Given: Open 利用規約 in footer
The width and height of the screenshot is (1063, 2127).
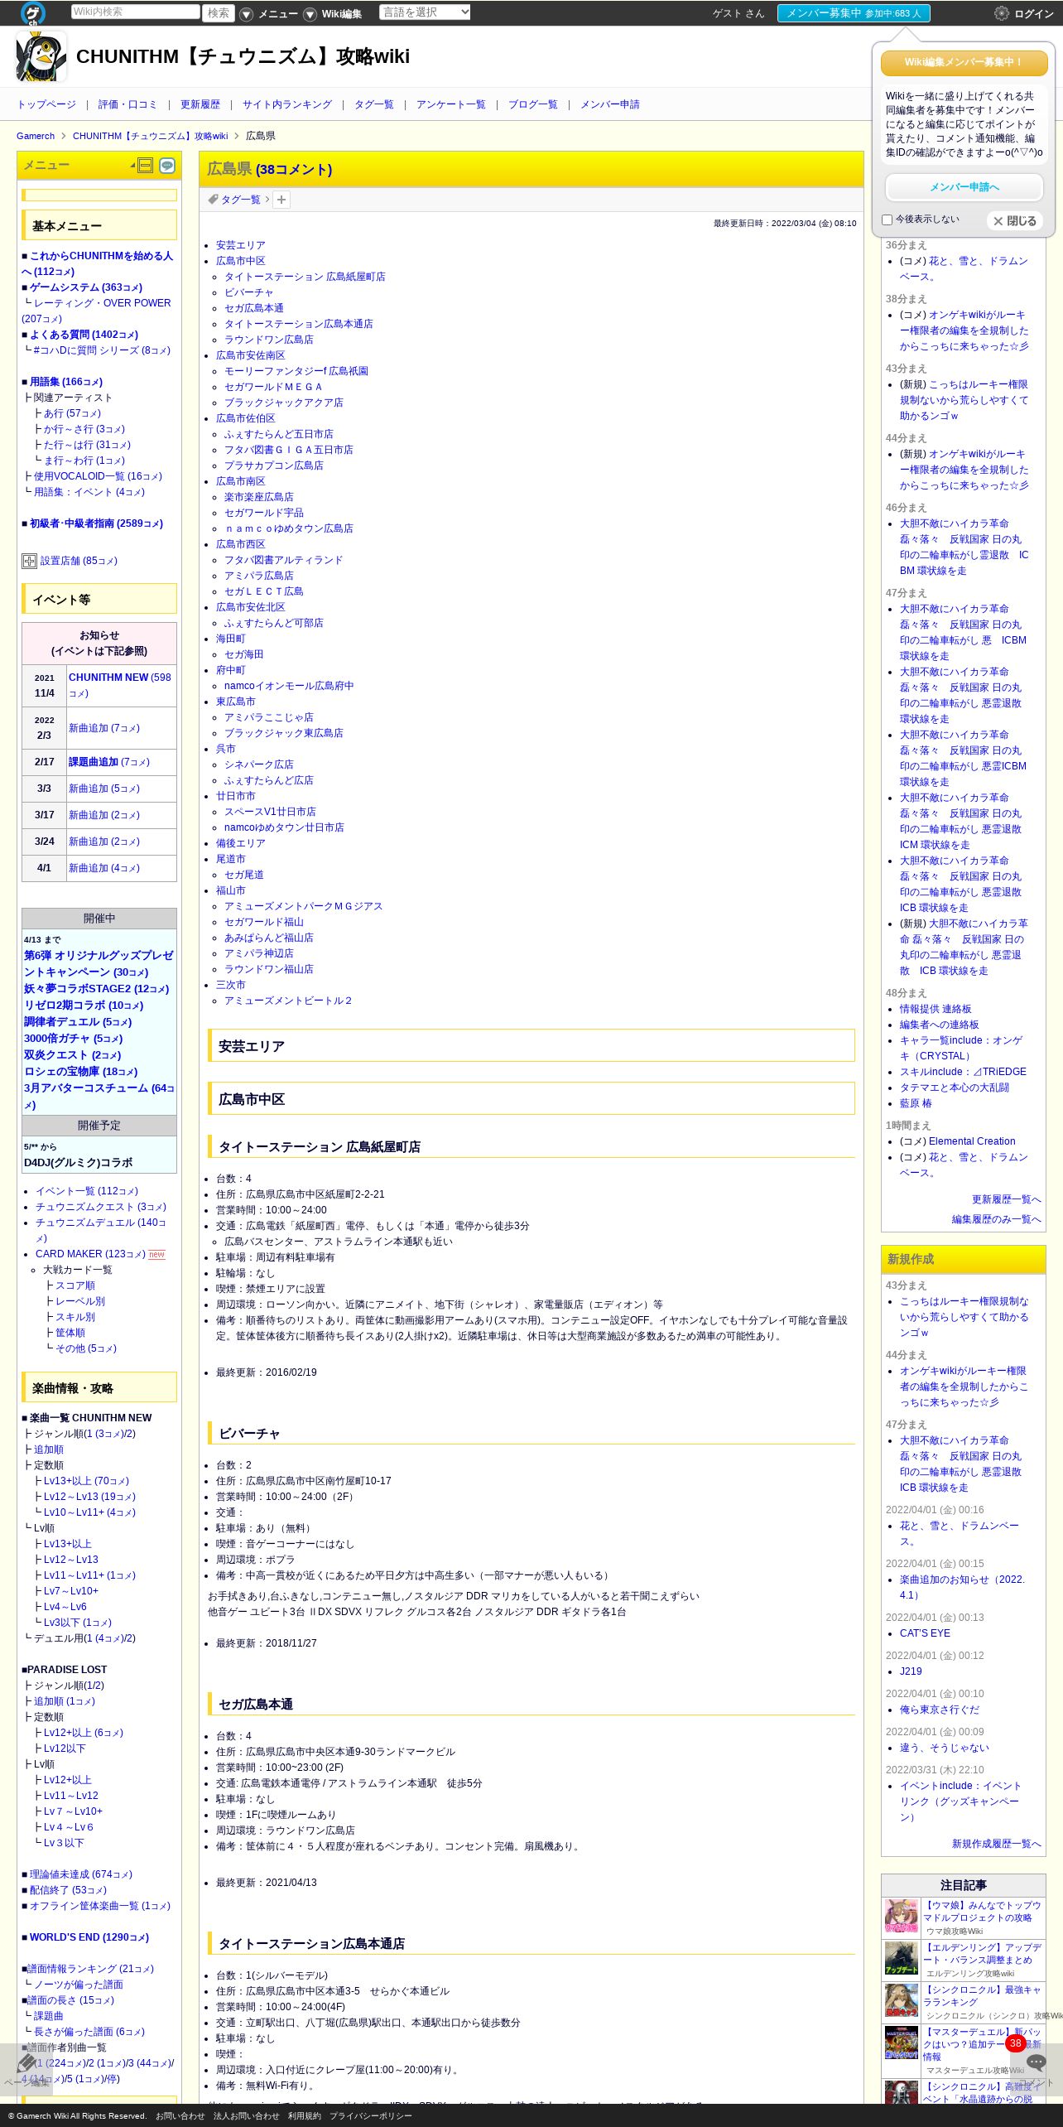Looking at the screenshot, I should click(304, 2115).
